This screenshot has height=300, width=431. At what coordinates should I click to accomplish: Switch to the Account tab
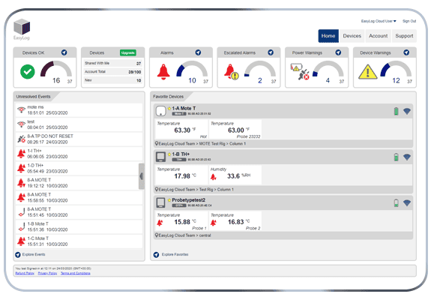click(x=379, y=36)
